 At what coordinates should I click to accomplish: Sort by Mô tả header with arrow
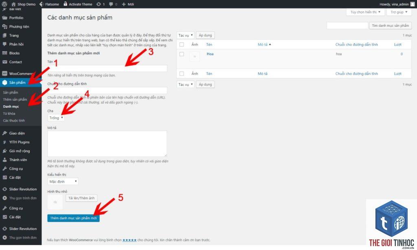264,45
